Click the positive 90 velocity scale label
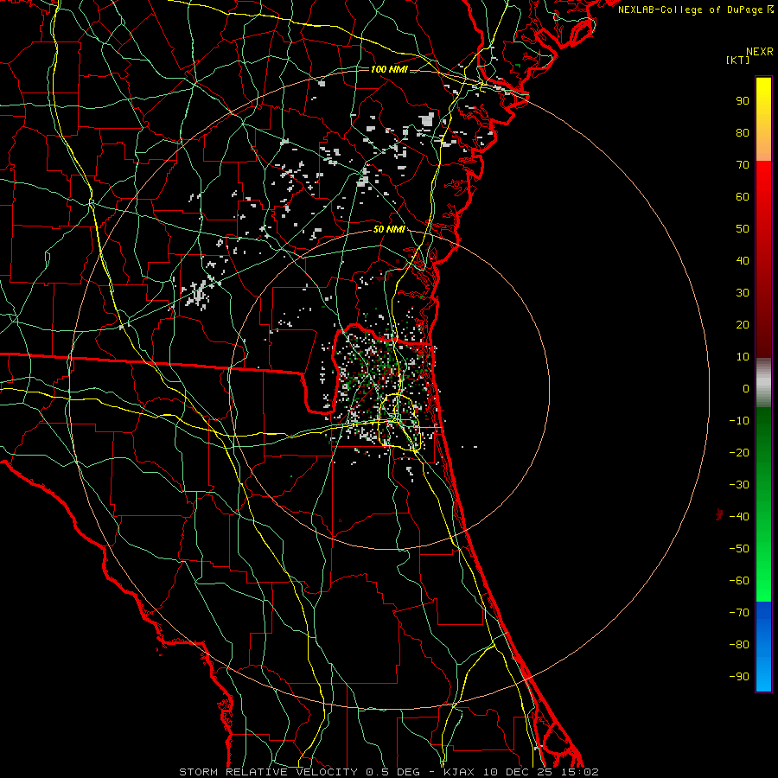 click(x=743, y=101)
